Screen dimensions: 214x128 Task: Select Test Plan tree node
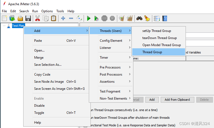click(18, 26)
